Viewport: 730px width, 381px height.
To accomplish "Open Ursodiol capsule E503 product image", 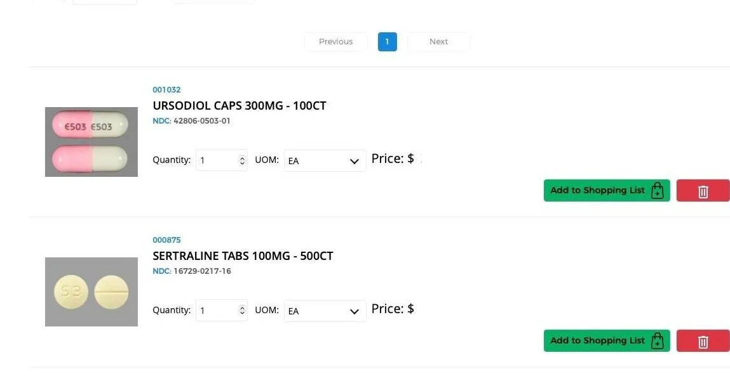I will (x=91, y=142).
